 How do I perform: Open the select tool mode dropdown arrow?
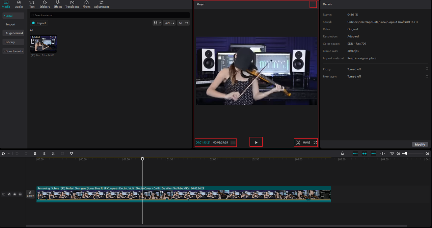click(x=8, y=154)
